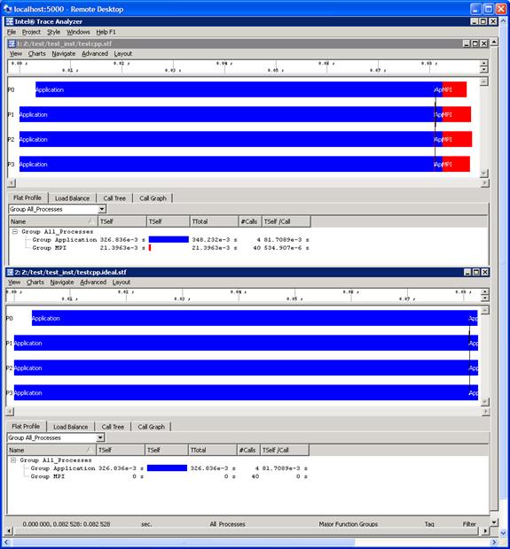Screen dimensions: 510x549
Task: Sort by TSelf /Call column in testcpp.stf profile
Action: click(286, 221)
